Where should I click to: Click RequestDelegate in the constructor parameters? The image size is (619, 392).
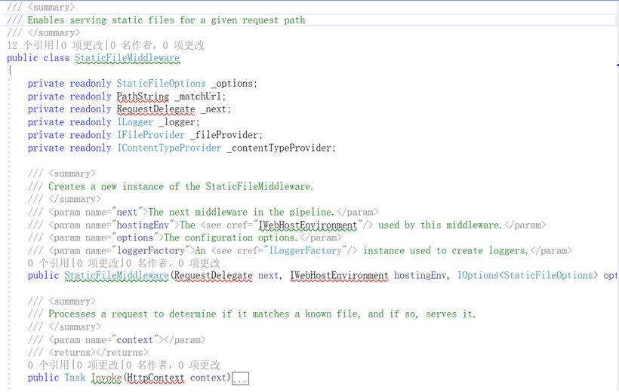[x=213, y=276]
